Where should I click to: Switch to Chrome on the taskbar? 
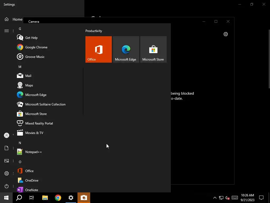[x=58, y=198]
